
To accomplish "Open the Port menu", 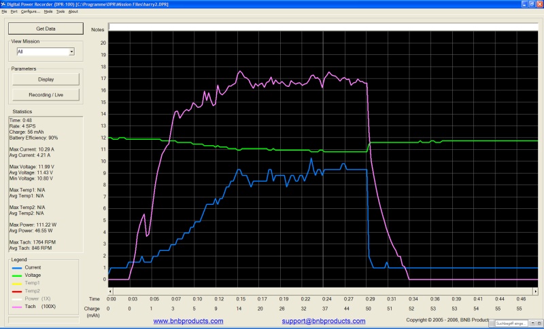I will (14, 12).
